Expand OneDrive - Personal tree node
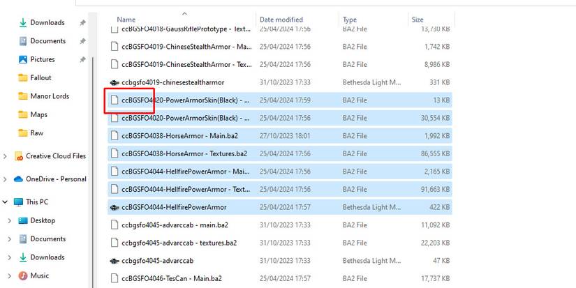The width and height of the screenshot is (576, 288). pyautogui.click(x=5, y=179)
